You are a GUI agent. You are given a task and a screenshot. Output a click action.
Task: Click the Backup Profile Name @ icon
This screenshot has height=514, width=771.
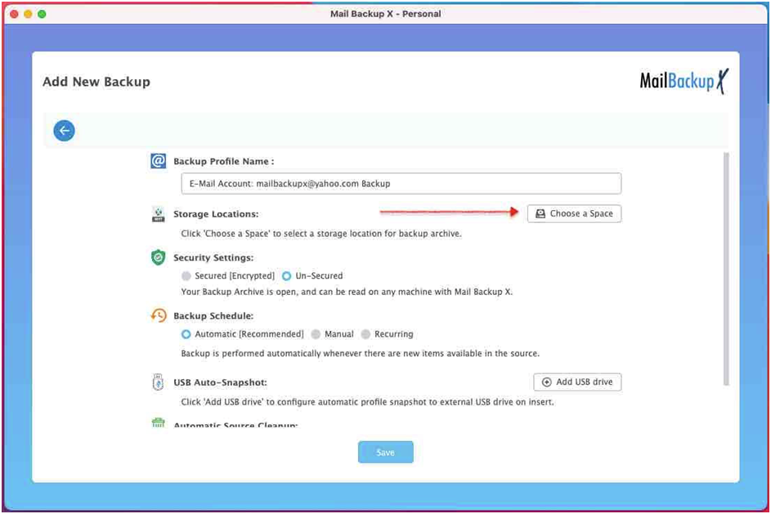[158, 161]
